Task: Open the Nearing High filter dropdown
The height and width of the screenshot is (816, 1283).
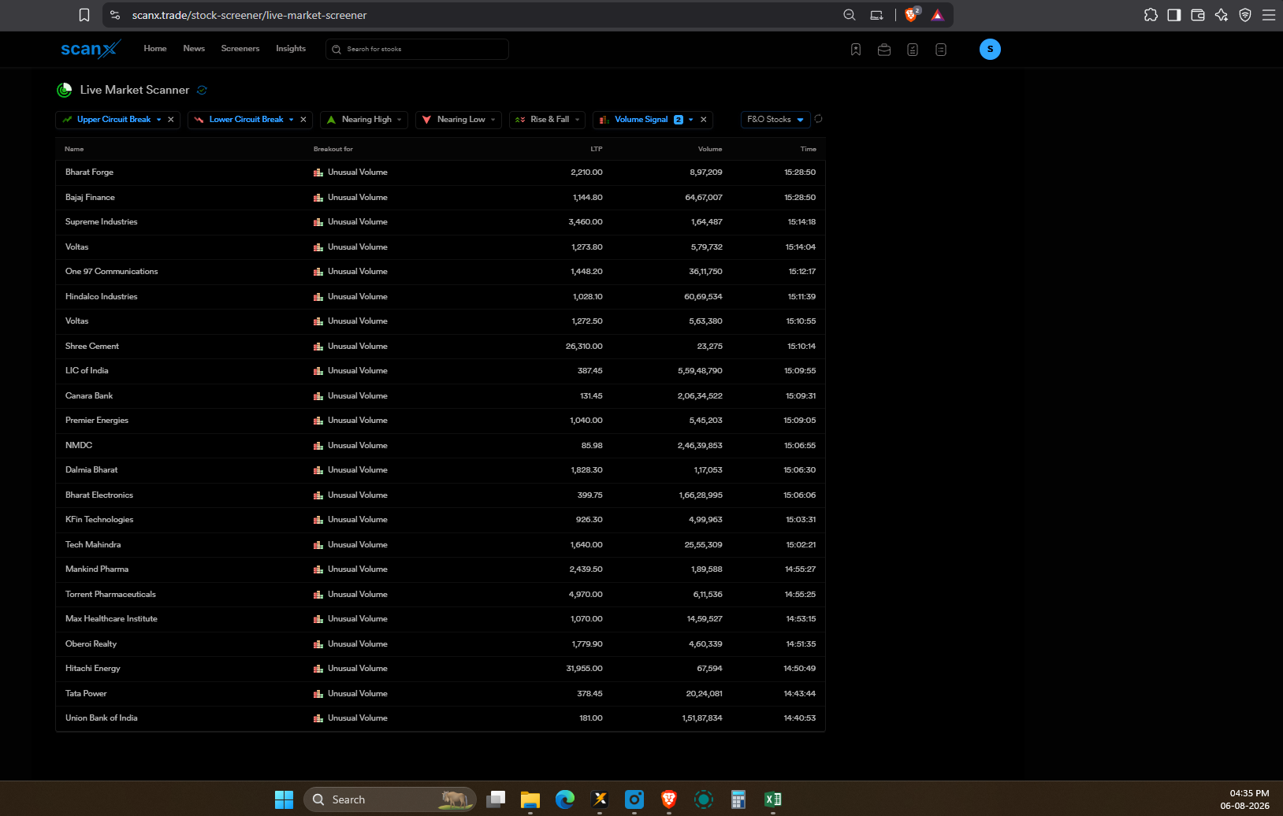Action: pyautogui.click(x=364, y=120)
